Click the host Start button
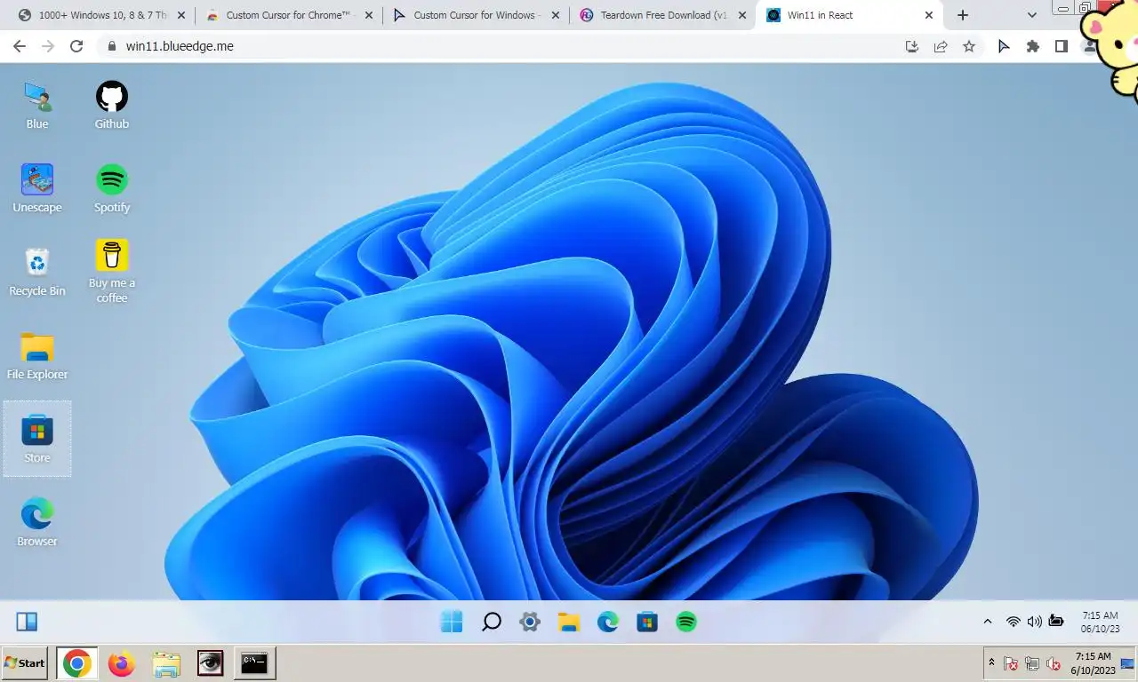This screenshot has width=1138, height=682. coord(24,663)
